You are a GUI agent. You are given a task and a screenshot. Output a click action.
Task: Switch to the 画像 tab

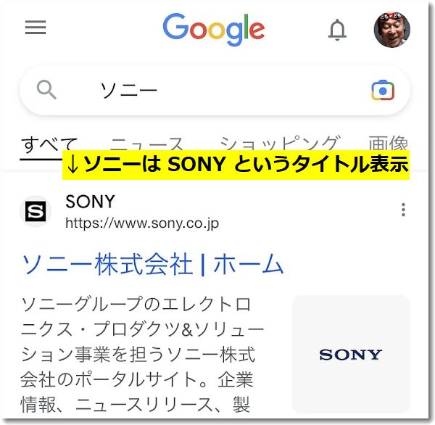click(388, 143)
